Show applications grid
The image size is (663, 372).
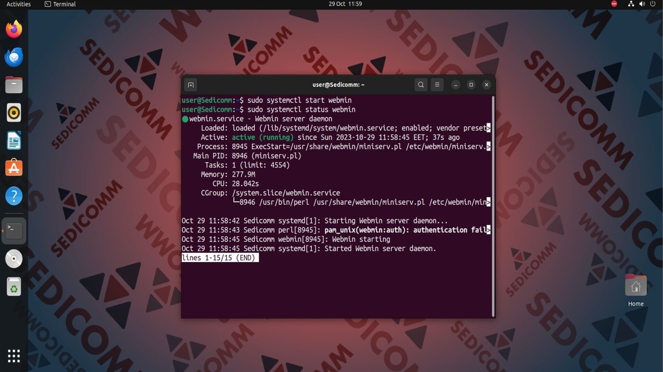click(x=14, y=356)
